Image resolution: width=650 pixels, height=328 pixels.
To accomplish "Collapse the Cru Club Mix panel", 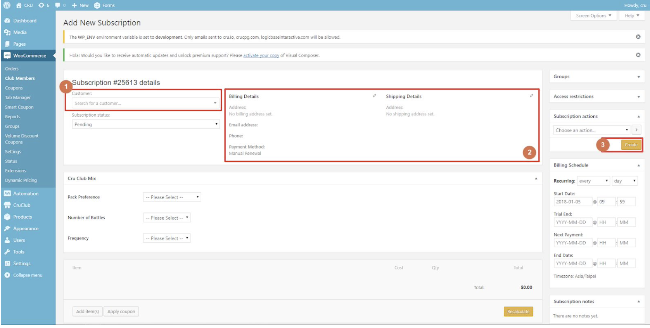I will [536, 178].
